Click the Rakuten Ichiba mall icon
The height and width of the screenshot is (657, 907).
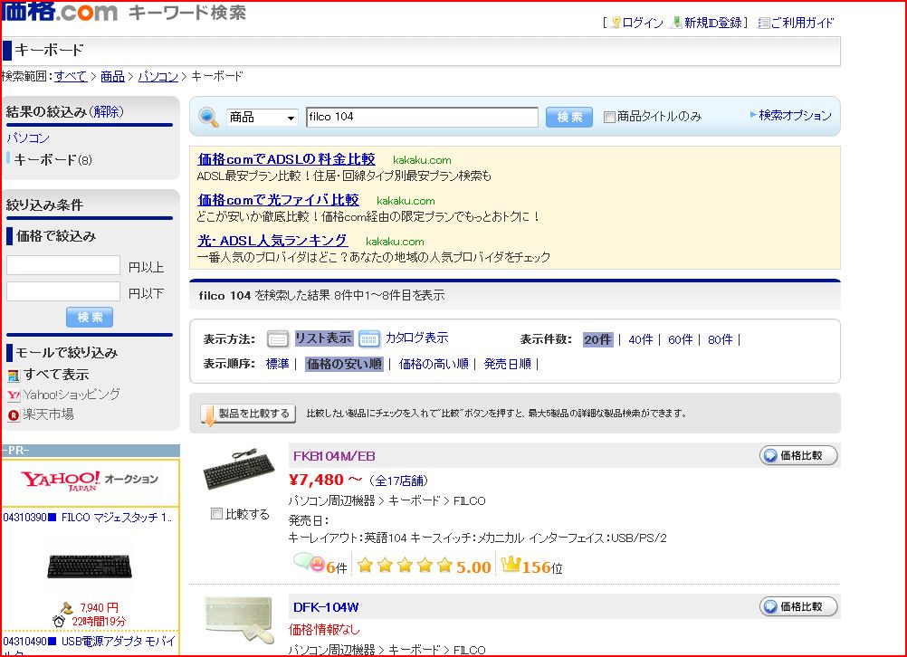14,414
